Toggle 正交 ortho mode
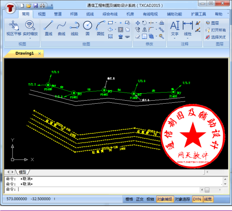Screen dimensions: 232x211 pyautogui.click(x=140, y=199)
